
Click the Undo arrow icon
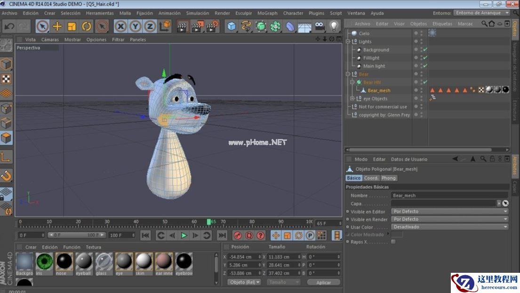(x=9, y=26)
